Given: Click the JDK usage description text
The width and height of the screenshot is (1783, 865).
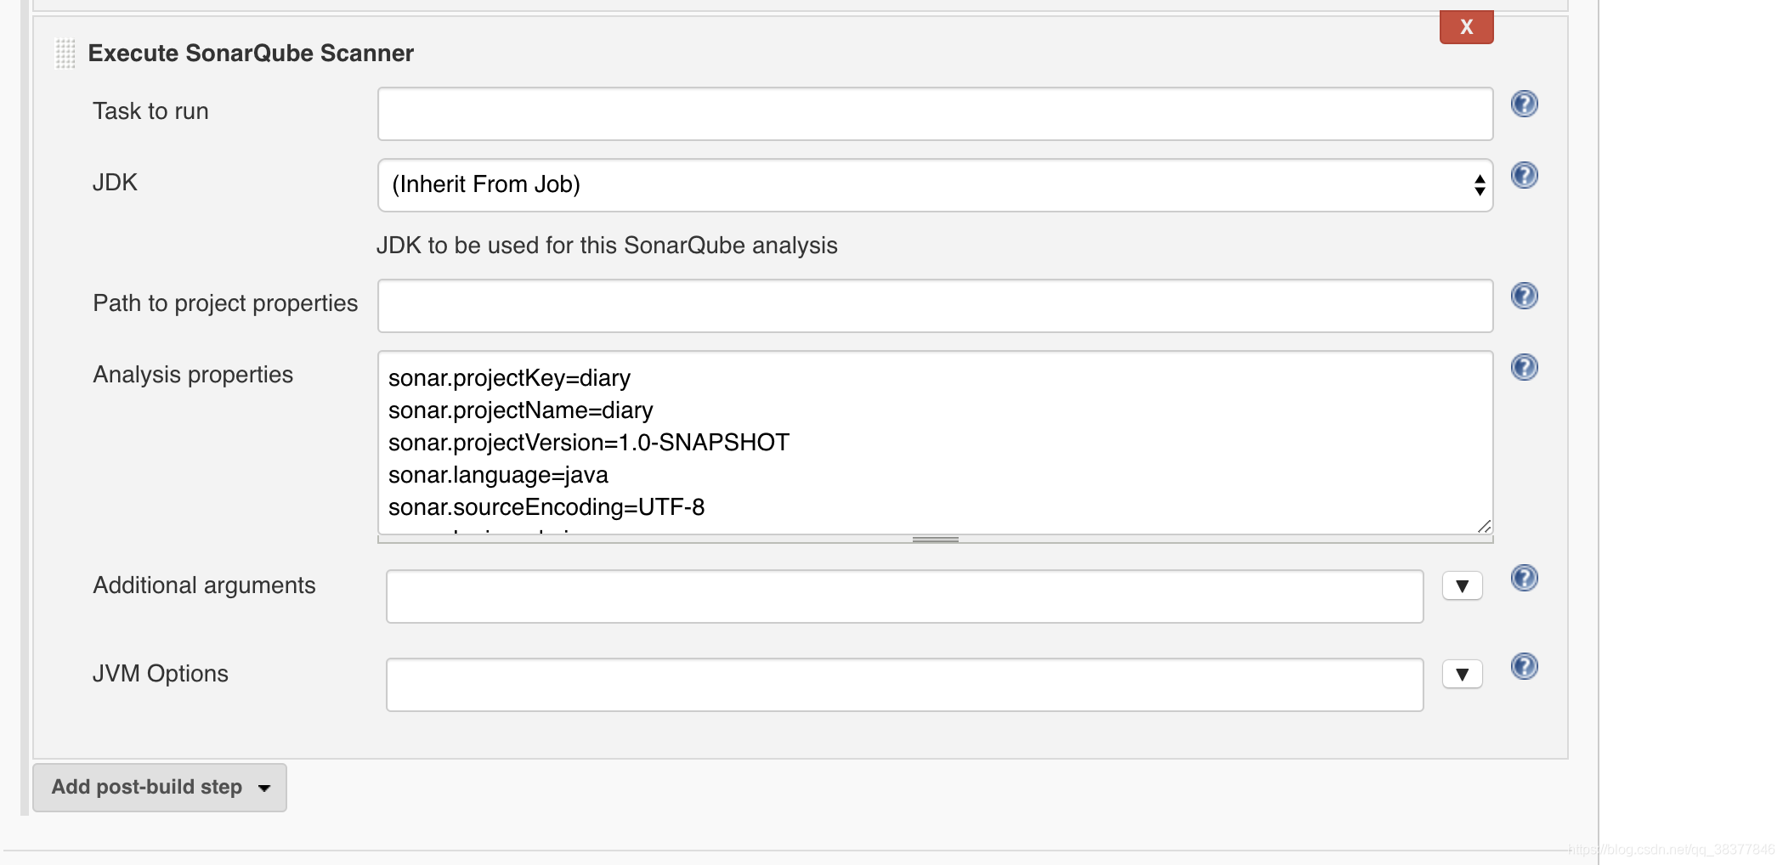Looking at the screenshot, I should (x=607, y=246).
